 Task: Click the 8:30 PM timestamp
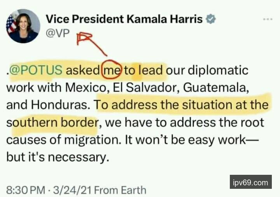(26, 190)
